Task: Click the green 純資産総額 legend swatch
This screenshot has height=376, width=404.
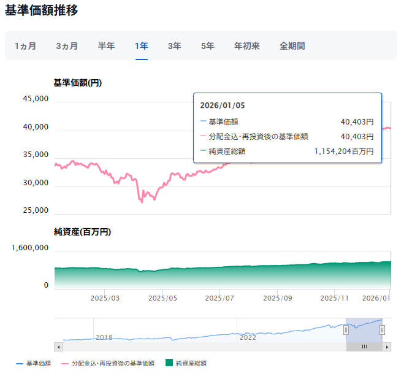Action: point(170,364)
